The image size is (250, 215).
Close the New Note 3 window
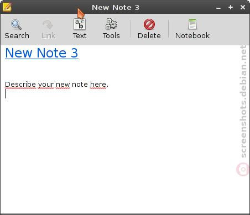click(243, 7)
